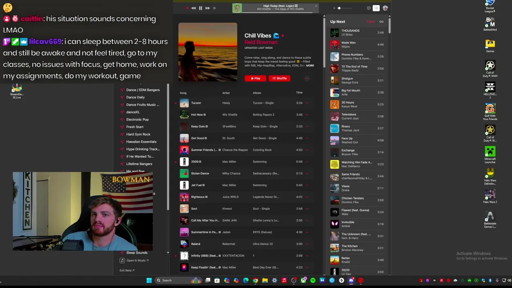Open the account profile avatar
The height and width of the screenshot is (288, 512).
(x=385, y=8)
